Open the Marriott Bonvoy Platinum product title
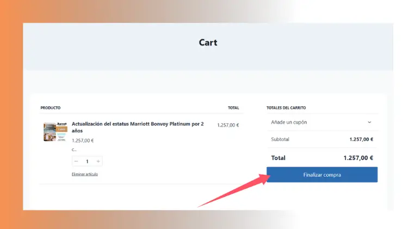Screen dimensions: 408x229 [137, 127]
